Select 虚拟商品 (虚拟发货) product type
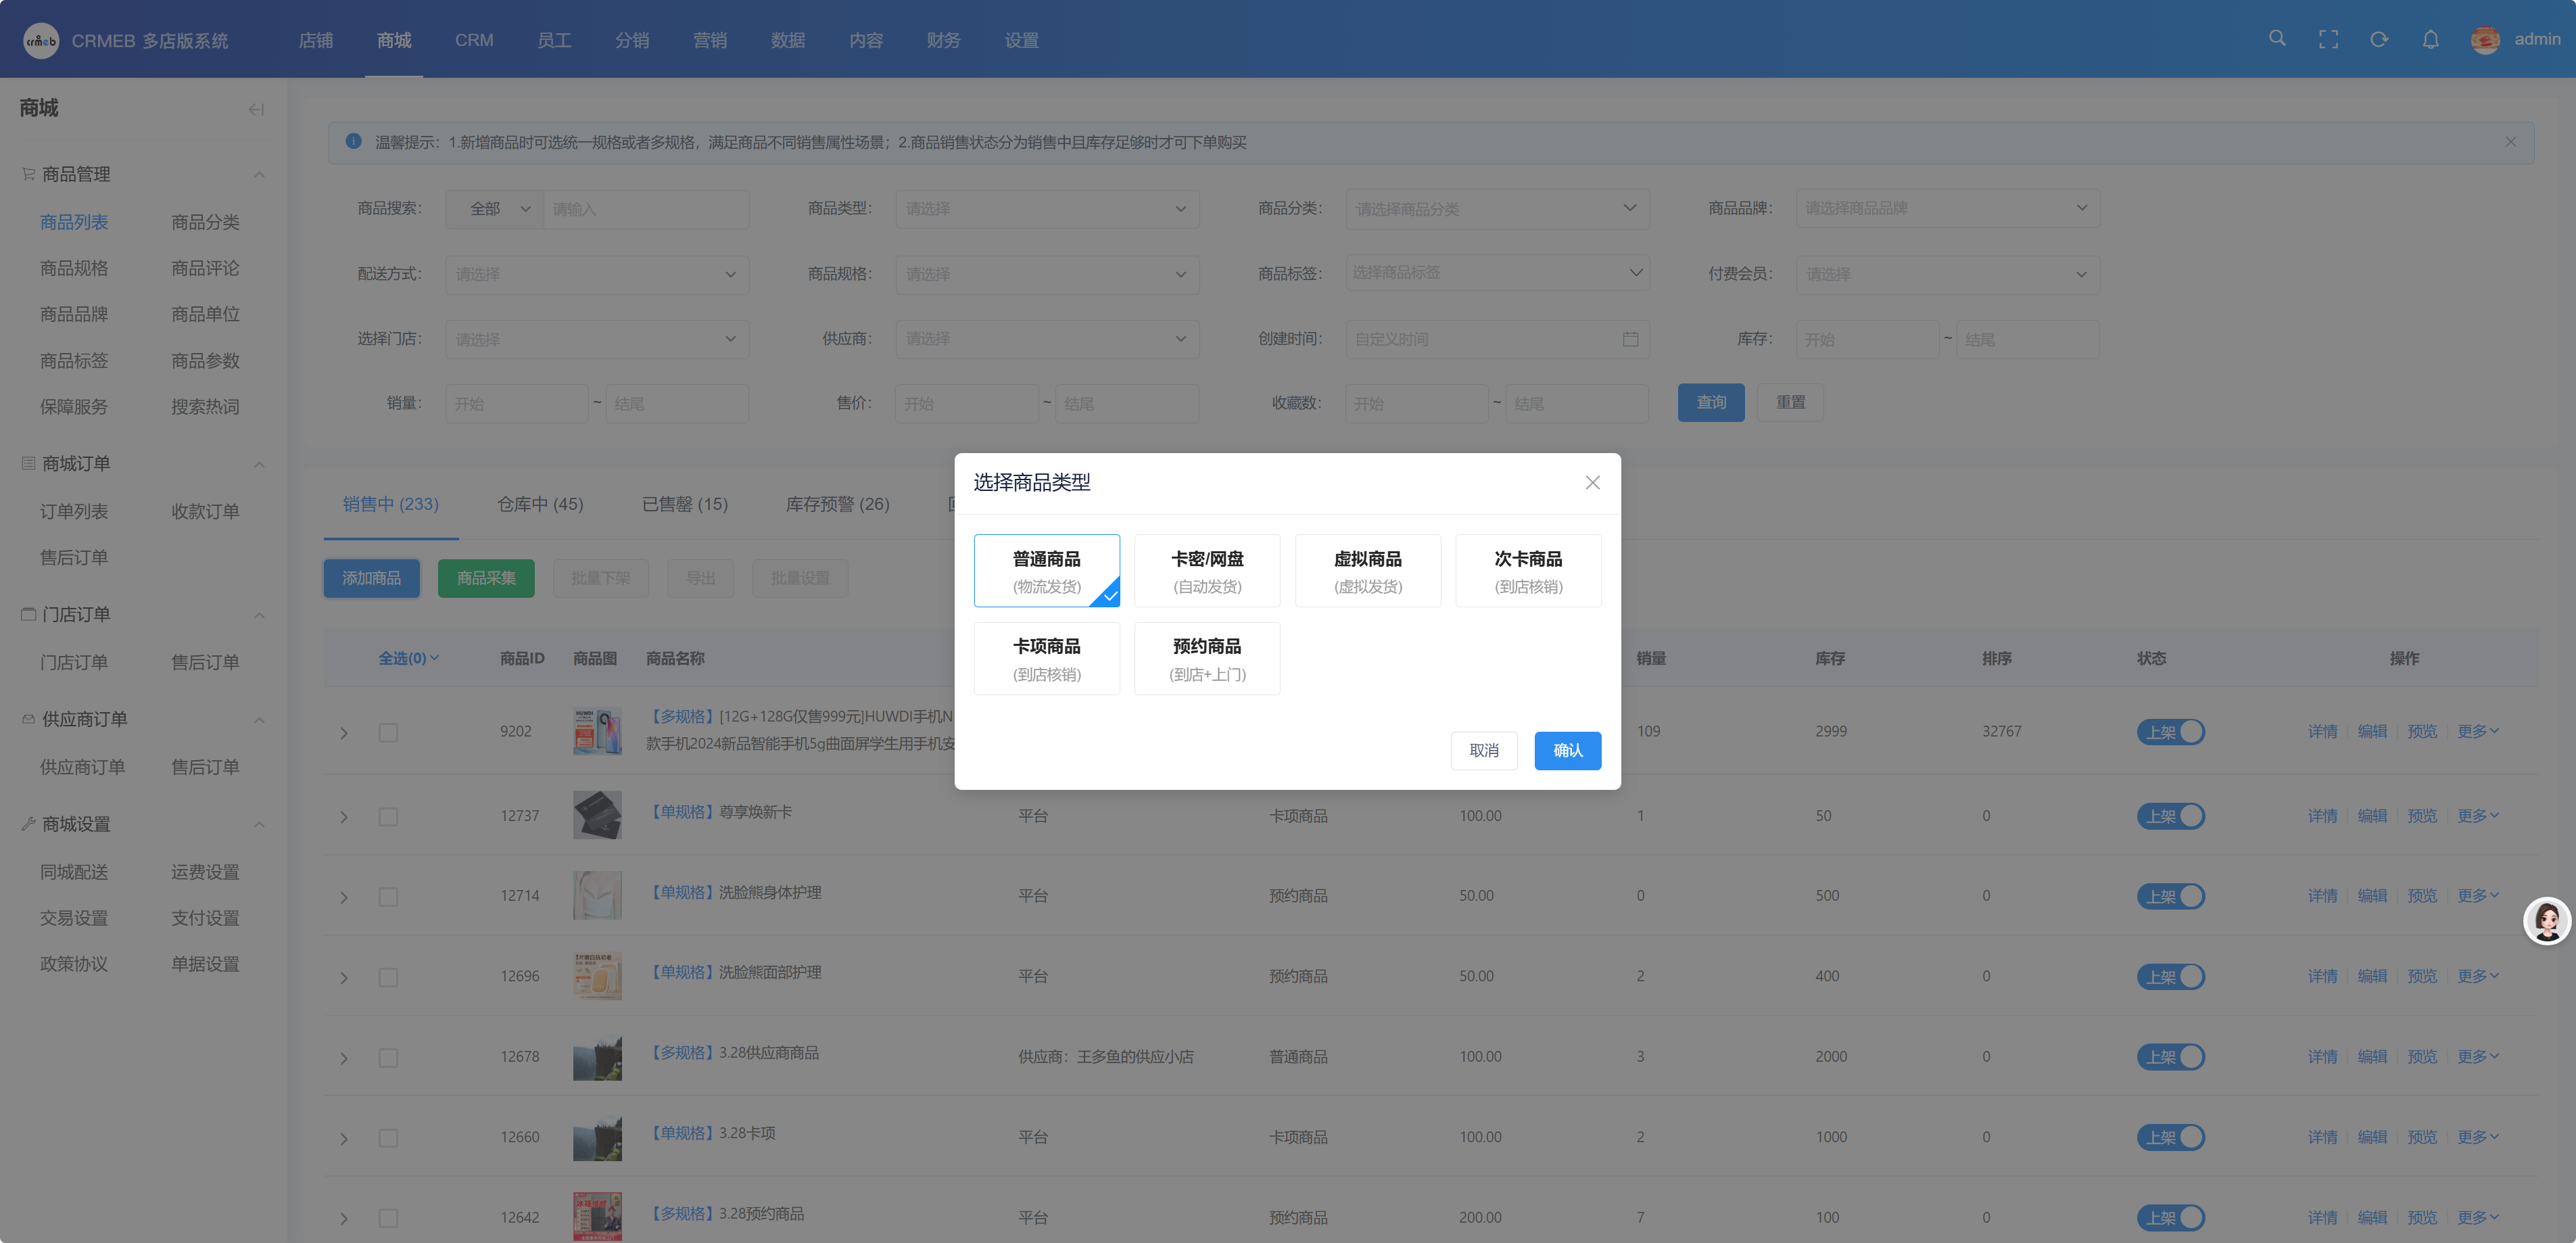 coord(1367,570)
